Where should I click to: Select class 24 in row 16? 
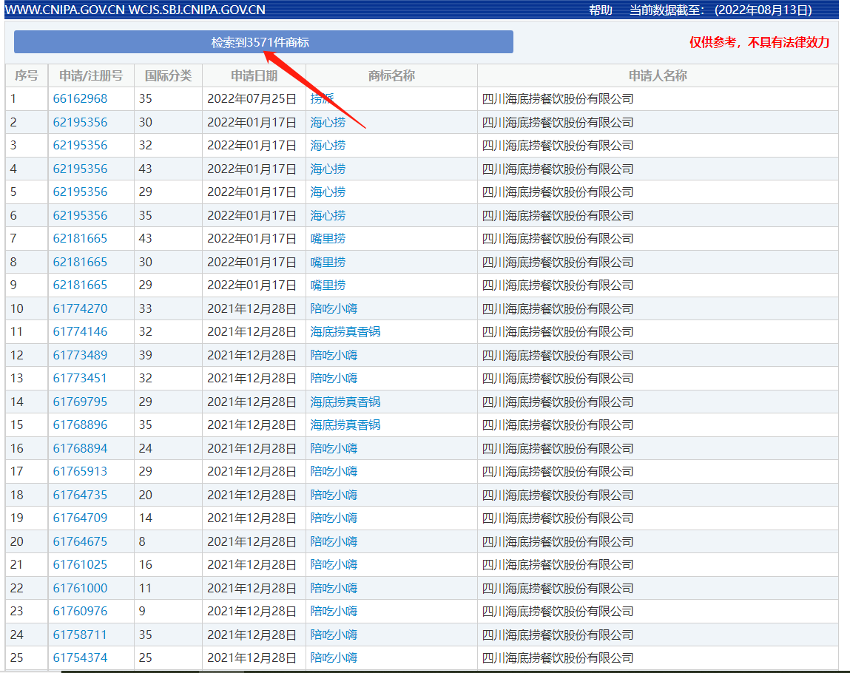[x=145, y=448]
